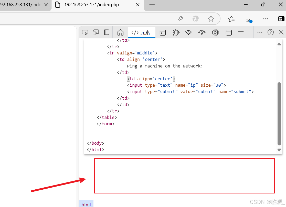The image size is (286, 207).
Task: Click the highlighted td align='center' line
Action: (151, 79)
